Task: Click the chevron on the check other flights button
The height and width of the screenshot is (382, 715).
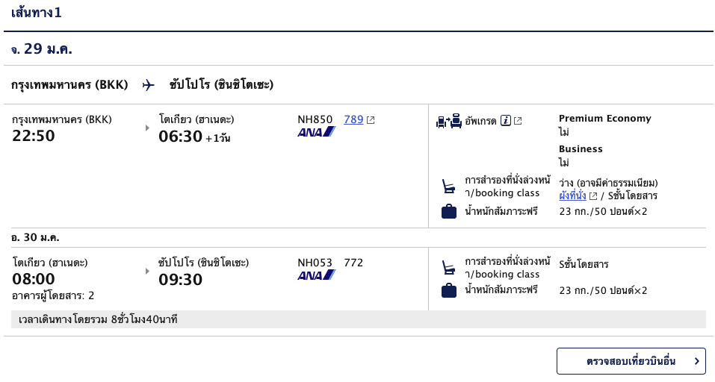Action: 696,362
